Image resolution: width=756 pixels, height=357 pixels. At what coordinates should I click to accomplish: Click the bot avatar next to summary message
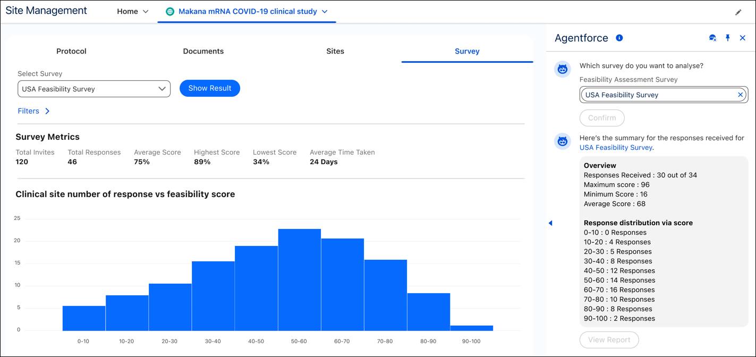[562, 141]
